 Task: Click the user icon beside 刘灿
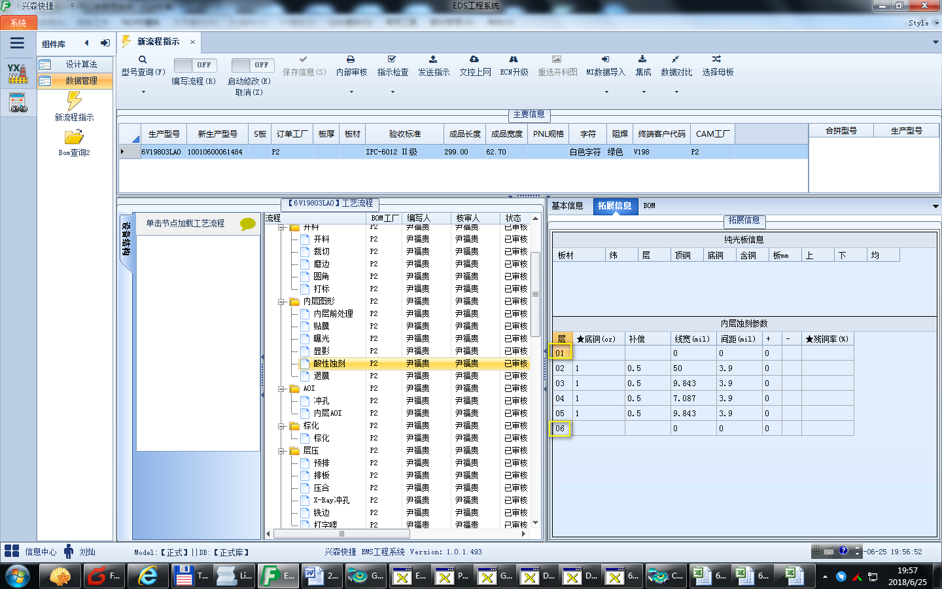pos(69,551)
